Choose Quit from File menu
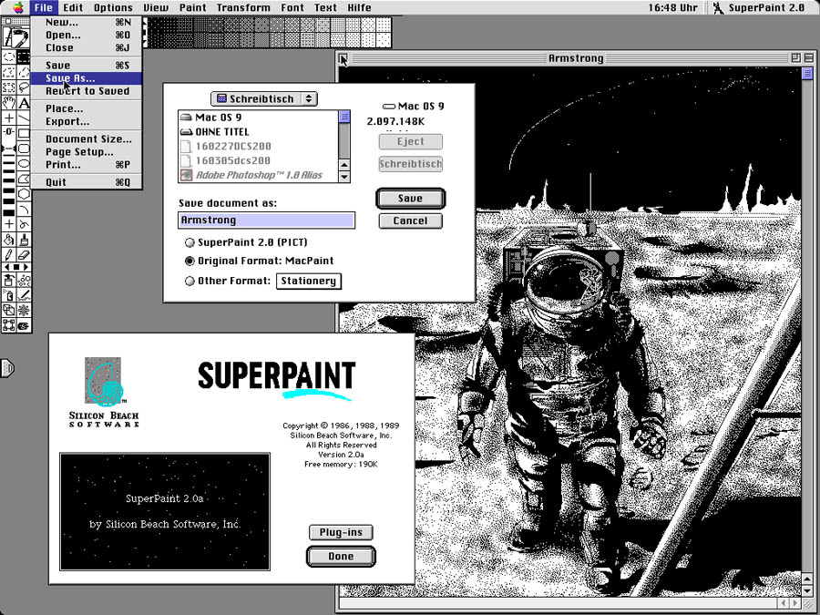This screenshot has width=820, height=615. 87,182
